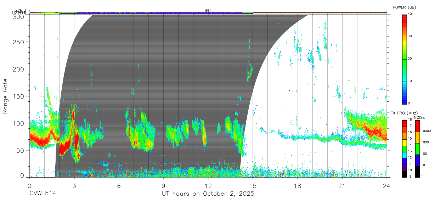Screen dimensions: 435x201
Task: Click the 9 tick on the UT hours axis
Action: 163,185
